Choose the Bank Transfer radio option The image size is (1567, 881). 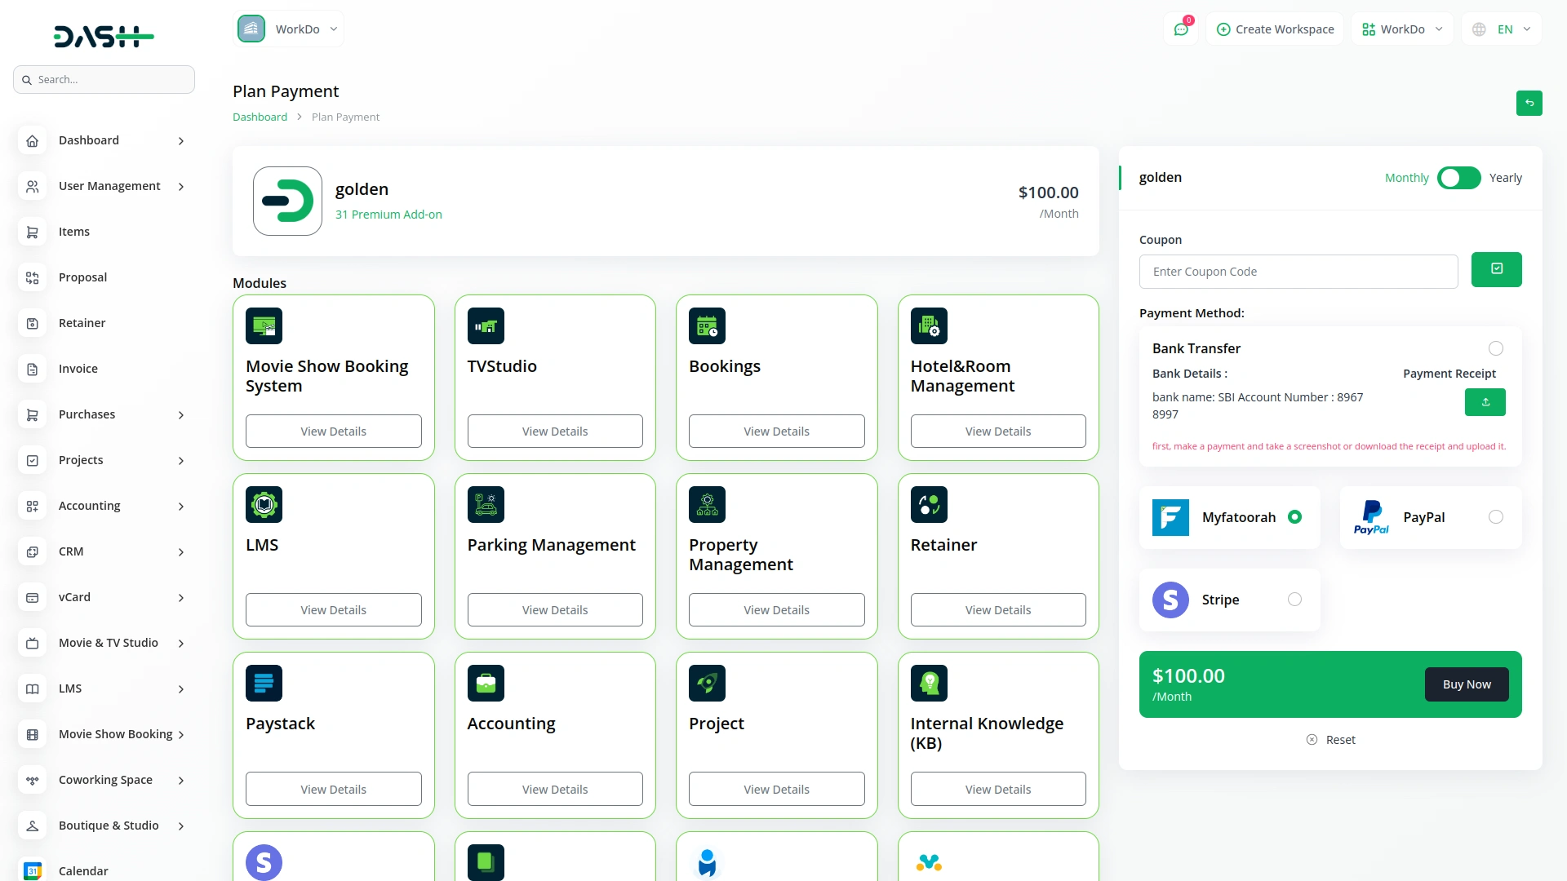(x=1495, y=348)
